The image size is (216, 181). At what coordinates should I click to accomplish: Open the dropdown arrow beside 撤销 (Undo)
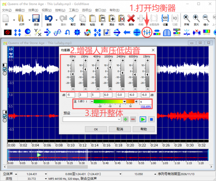tap(57, 20)
